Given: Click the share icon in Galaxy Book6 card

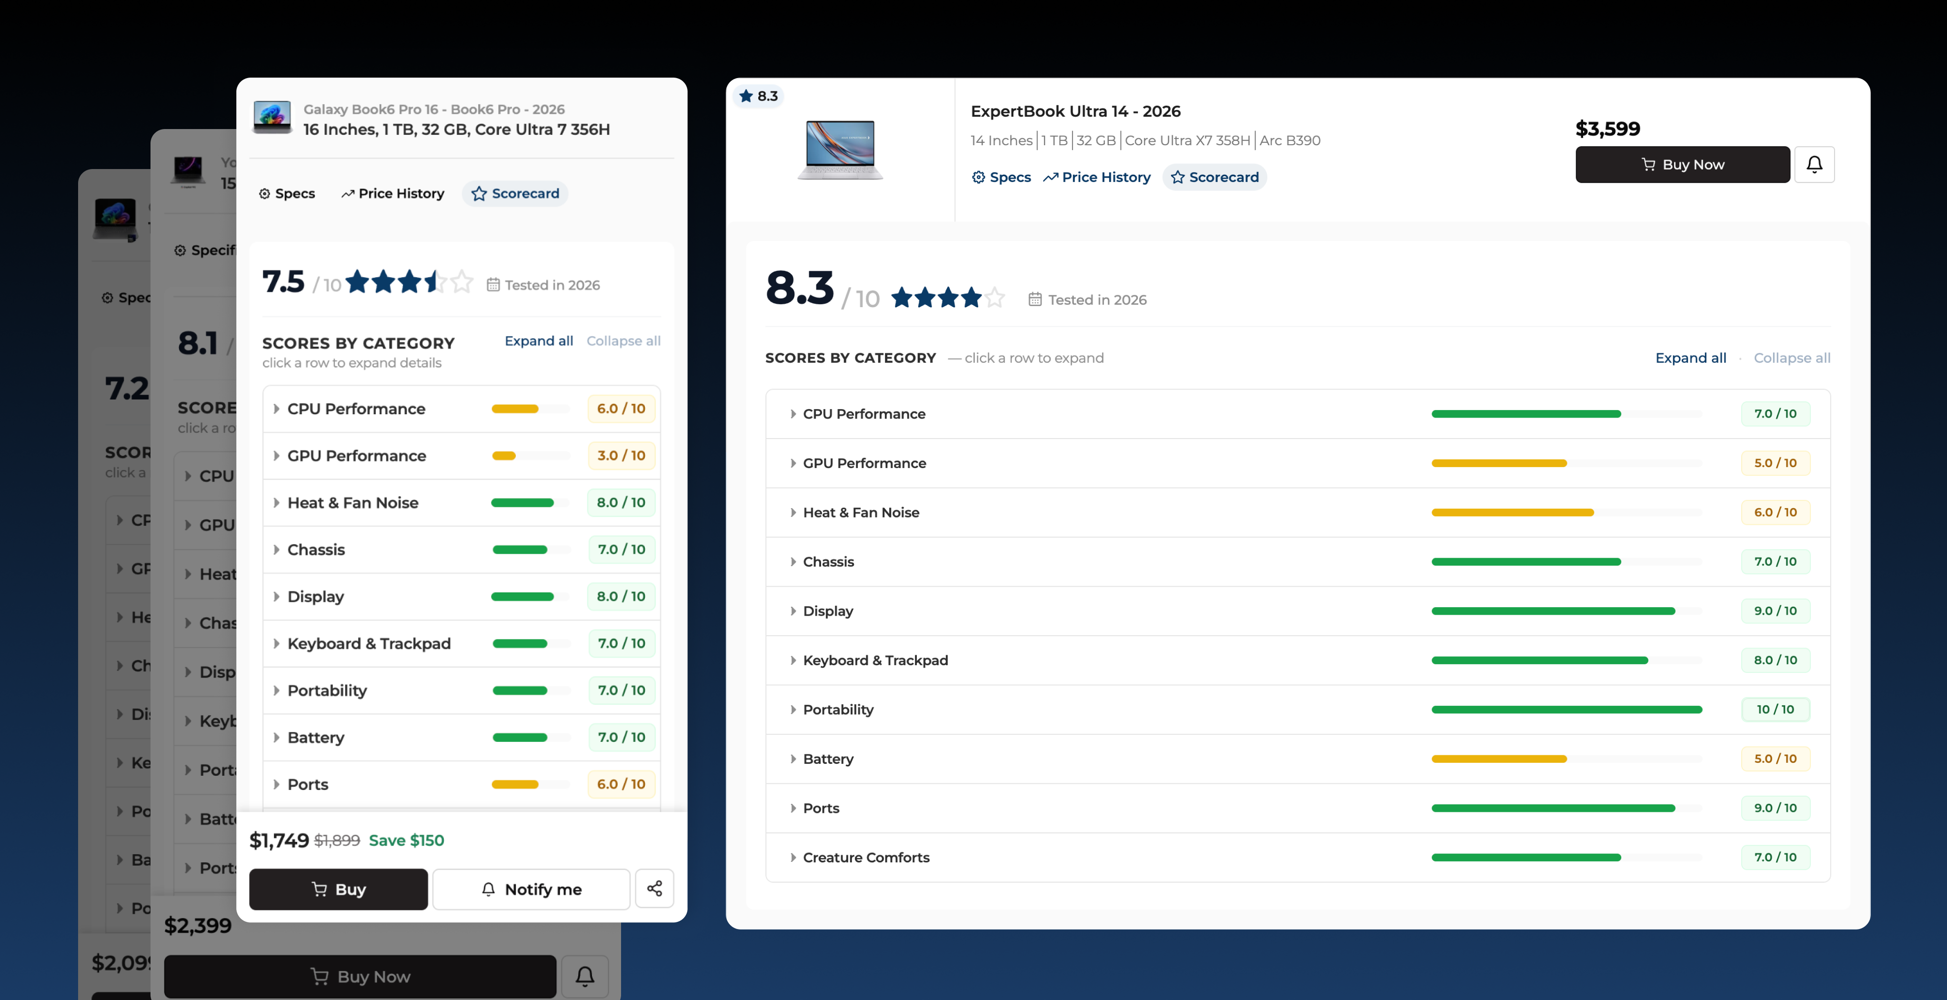Looking at the screenshot, I should [654, 889].
